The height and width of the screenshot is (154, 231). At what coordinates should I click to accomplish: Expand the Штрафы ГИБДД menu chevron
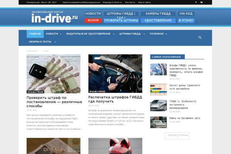[x=144, y=34]
